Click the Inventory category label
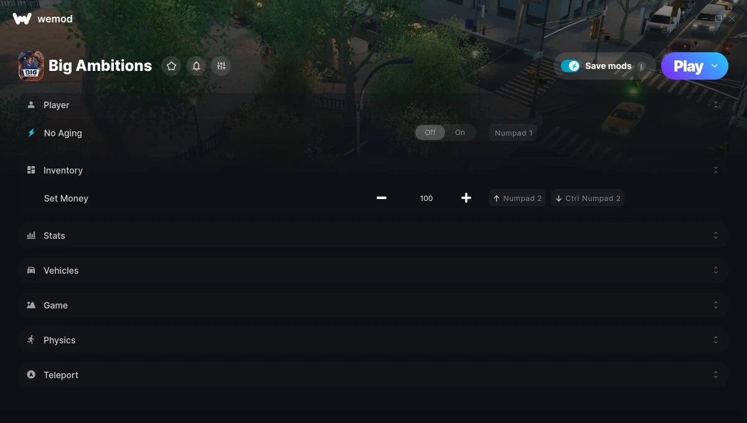This screenshot has width=747, height=423. tap(63, 170)
